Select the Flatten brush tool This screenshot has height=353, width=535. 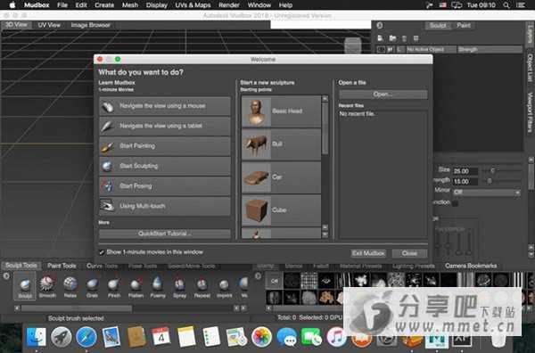pyautogui.click(x=136, y=286)
